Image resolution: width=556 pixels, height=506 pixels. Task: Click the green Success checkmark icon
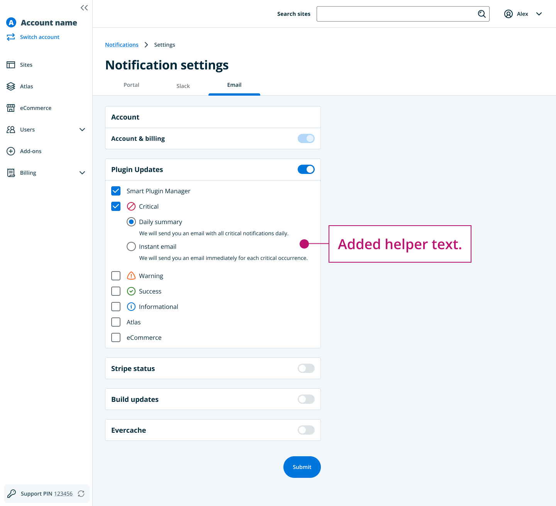coord(131,291)
